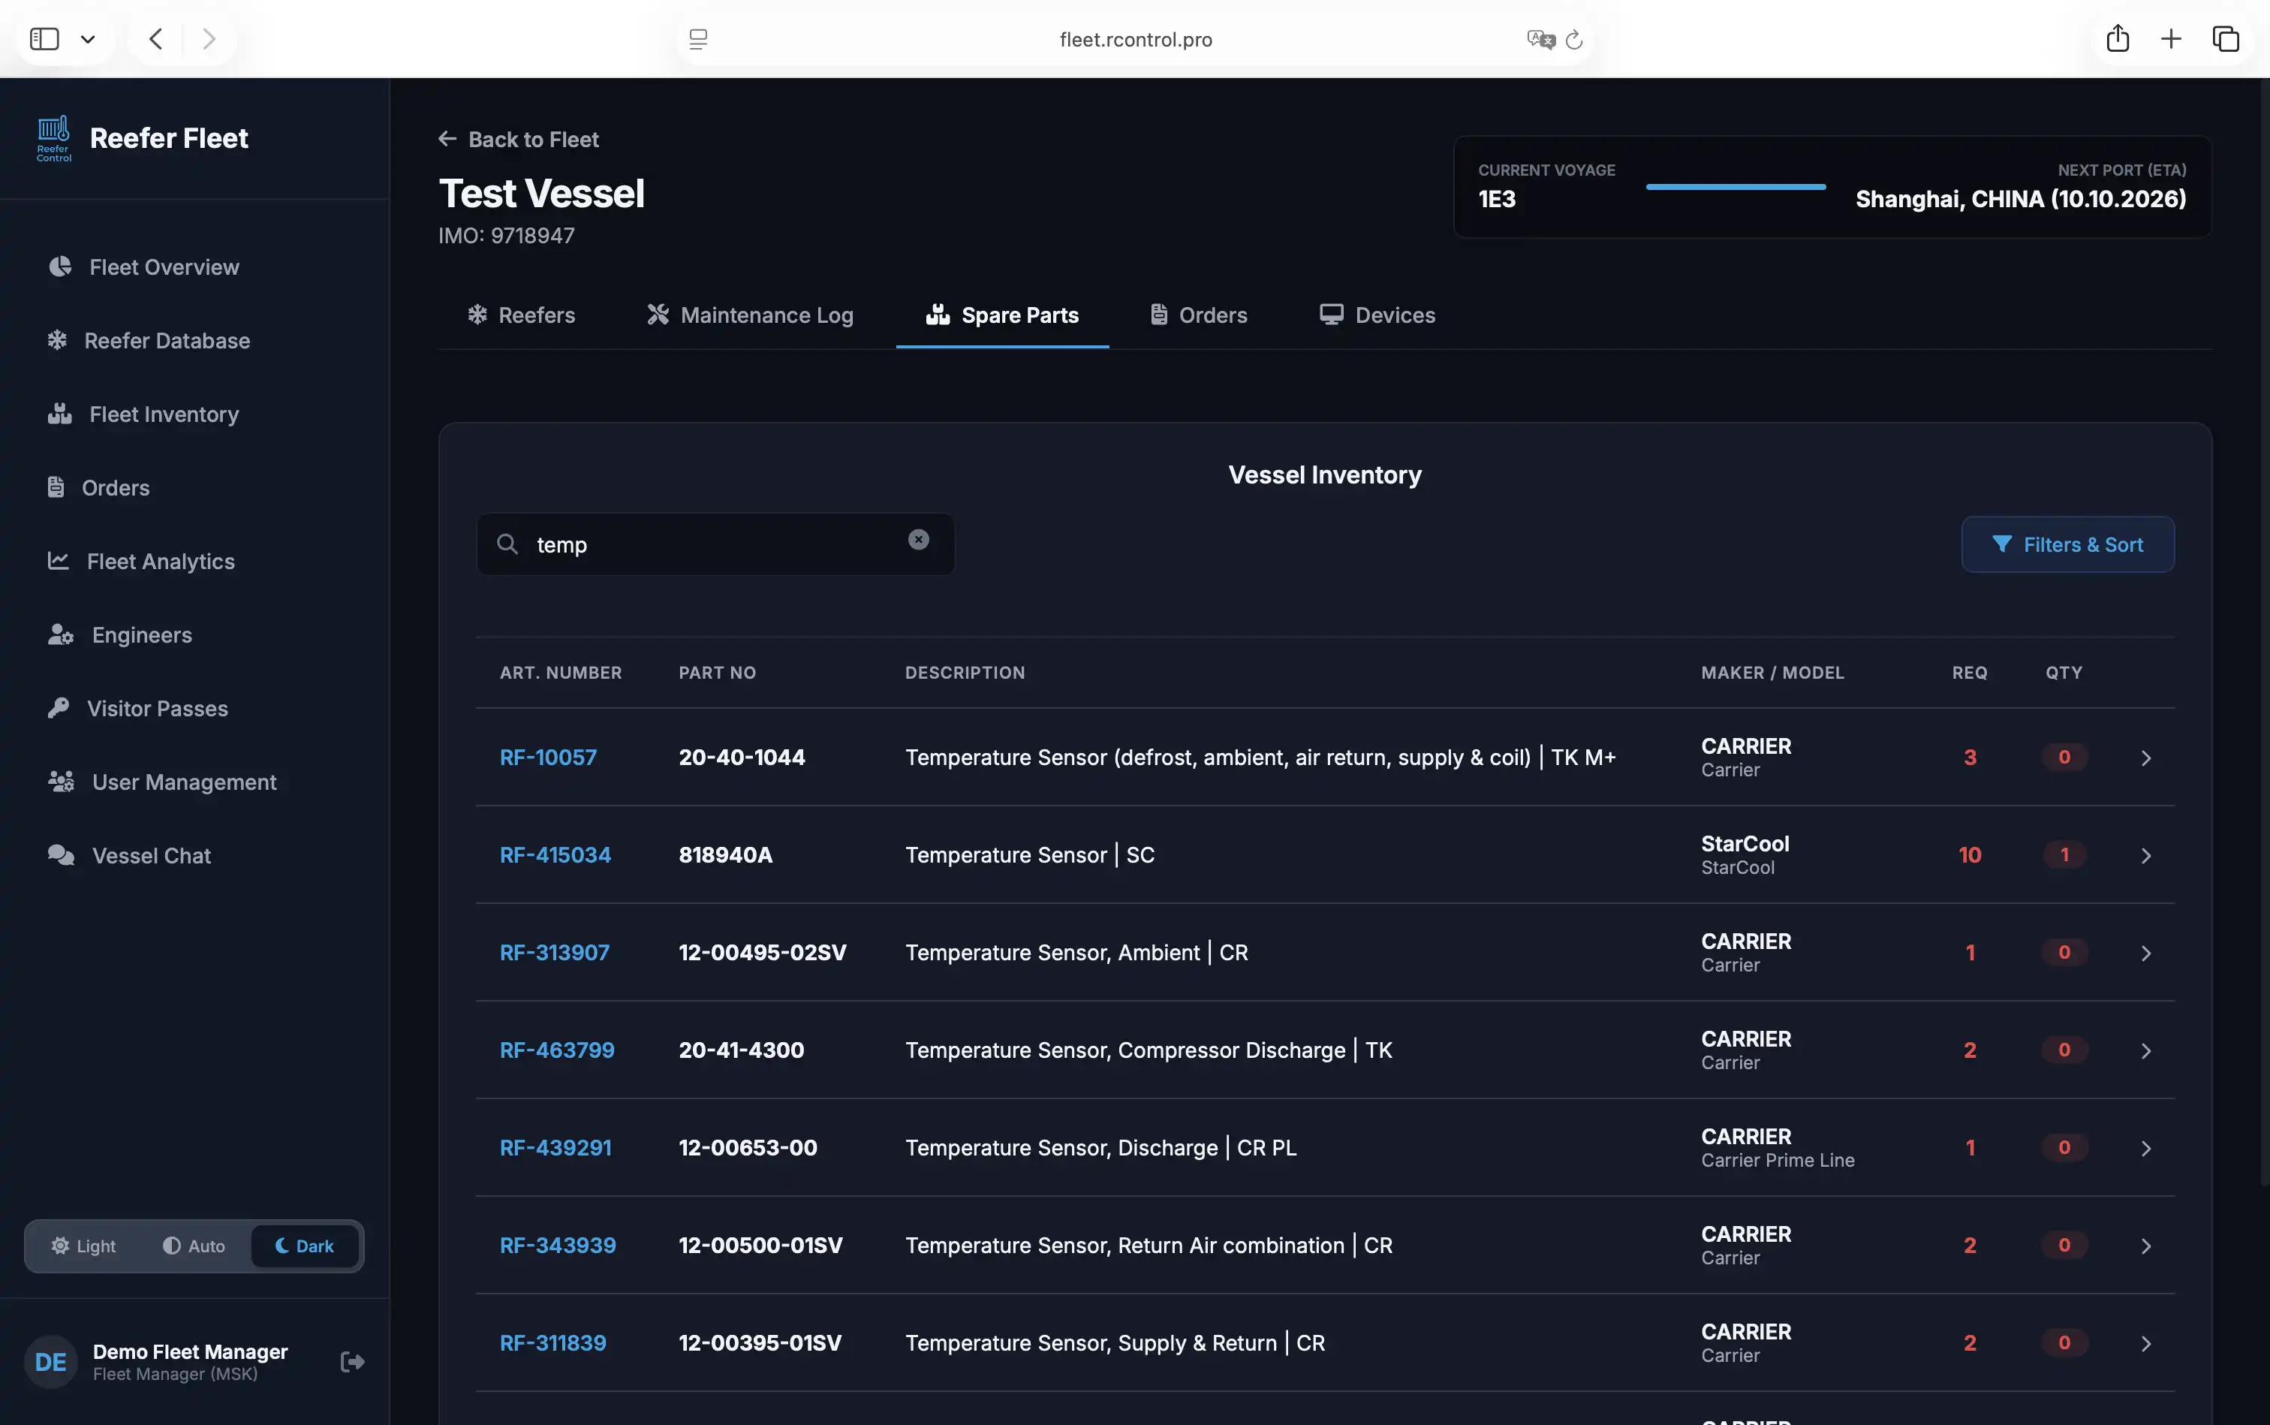
Task: Open User Management
Action: click(x=162, y=782)
